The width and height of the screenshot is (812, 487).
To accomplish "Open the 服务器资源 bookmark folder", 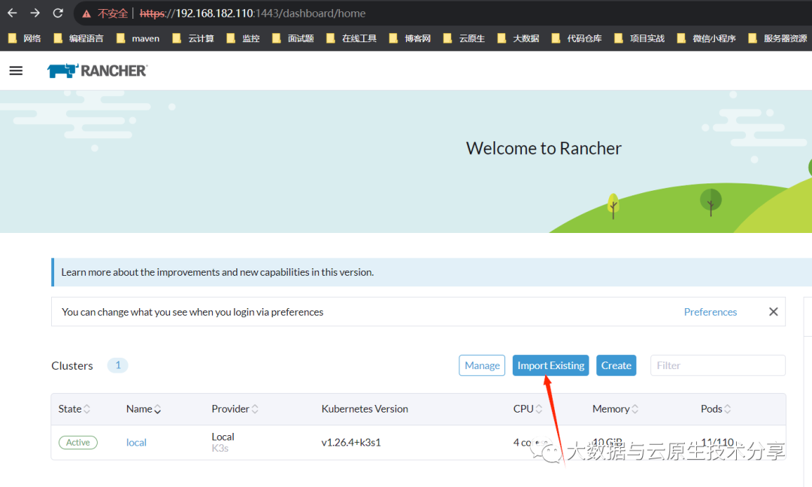I will click(x=777, y=38).
